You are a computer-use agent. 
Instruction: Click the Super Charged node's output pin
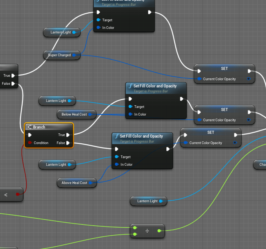pos(74,55)
